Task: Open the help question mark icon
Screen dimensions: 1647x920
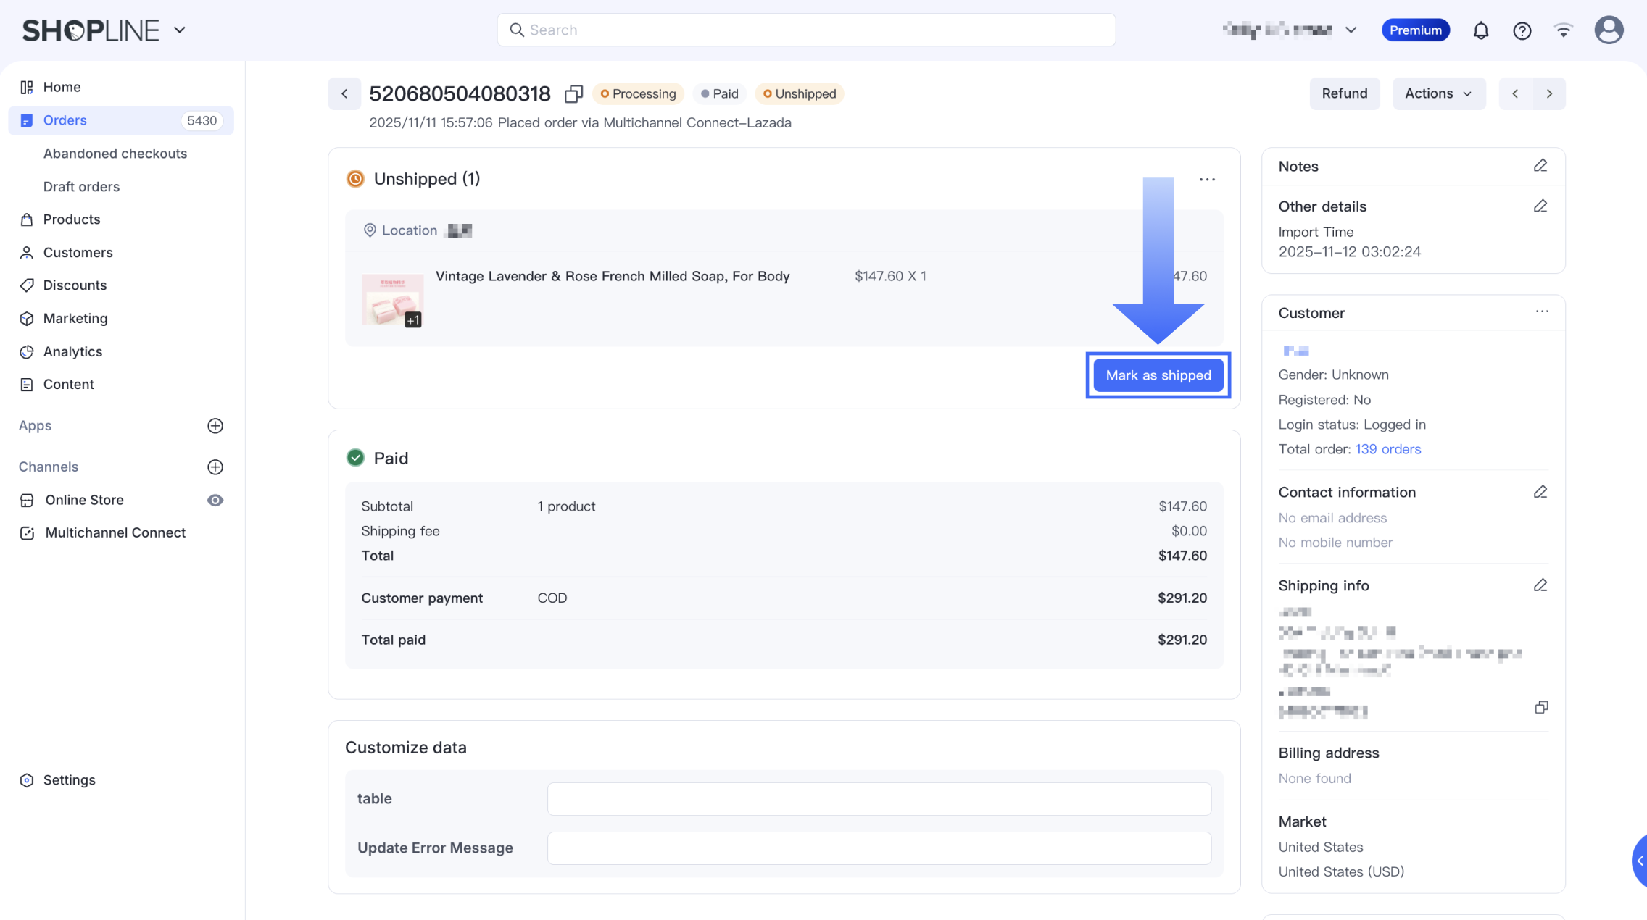Action: tap(1522, 30)
